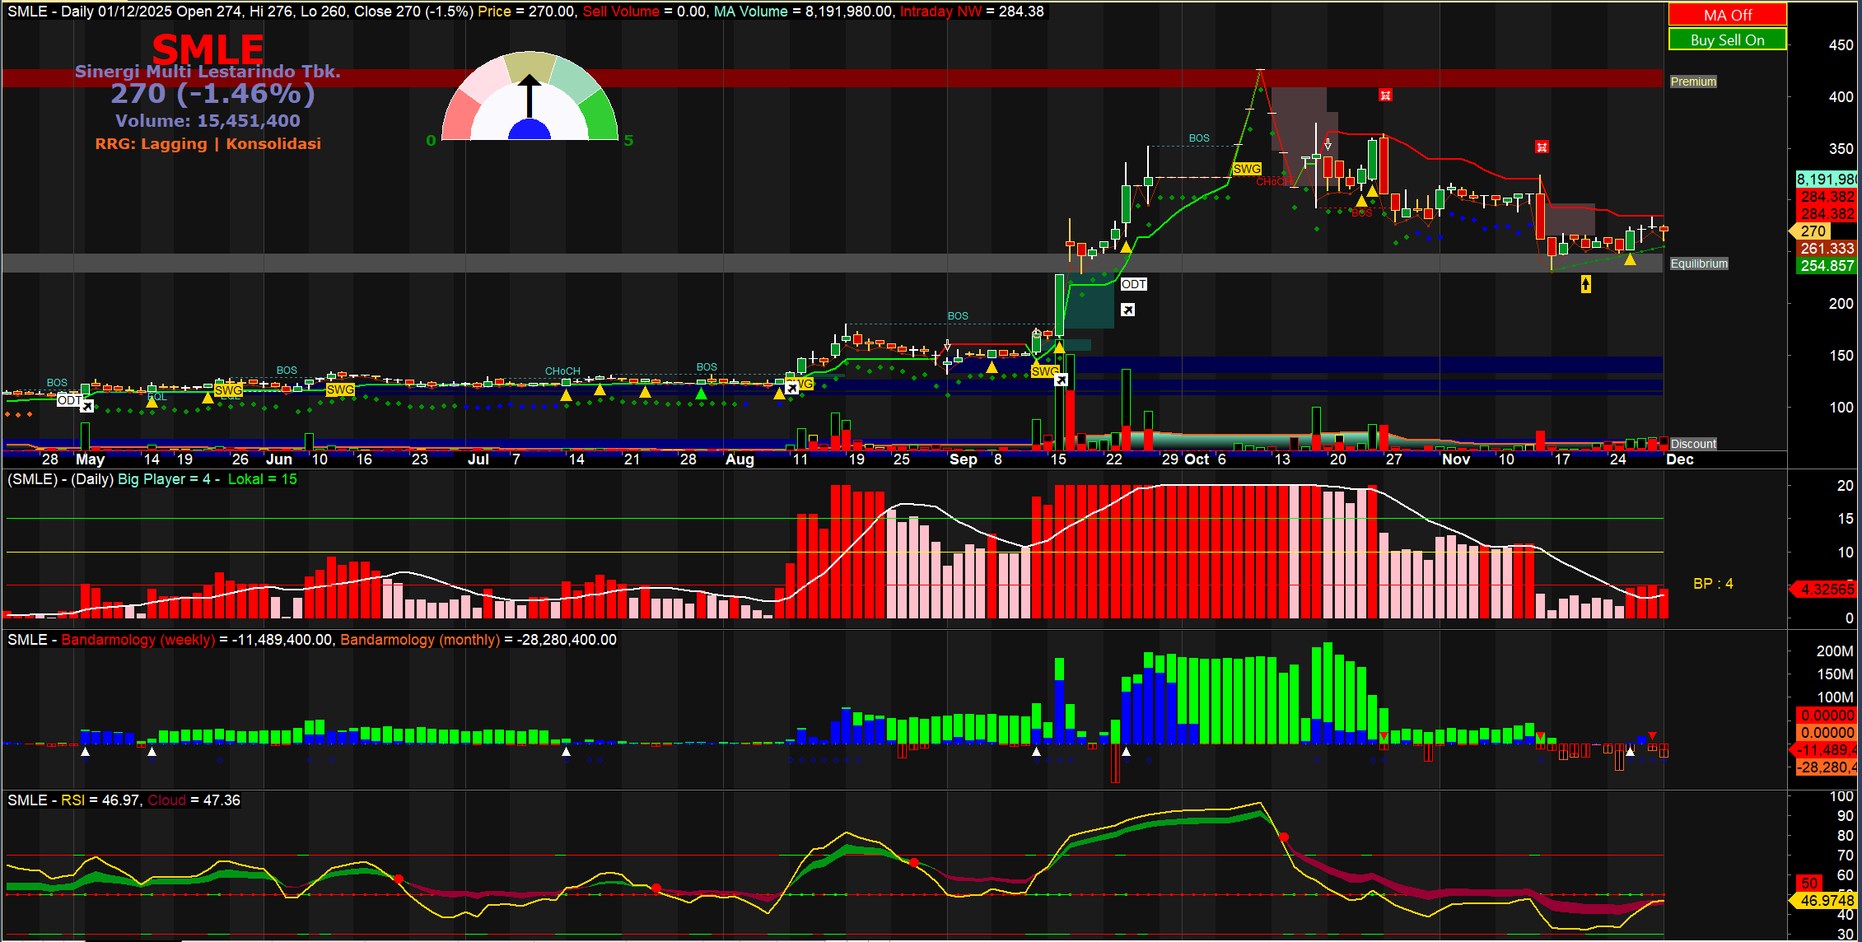The height and width of the screenshot is (942, 1862).
Task: Click the SWG label near the October peak
Action: 1246,169
